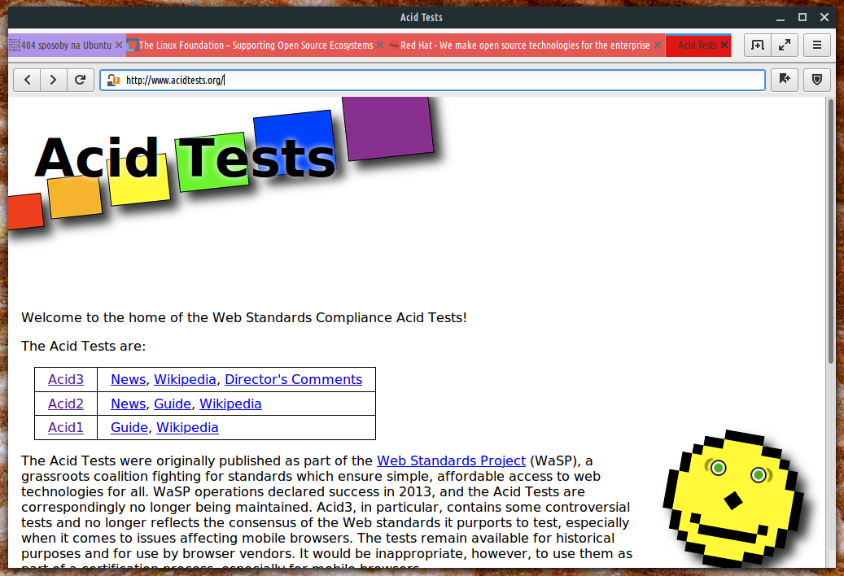Open the Acid1 test link
Image resolution: width=844 pixels, height=576 pixels.
point(66,428)
